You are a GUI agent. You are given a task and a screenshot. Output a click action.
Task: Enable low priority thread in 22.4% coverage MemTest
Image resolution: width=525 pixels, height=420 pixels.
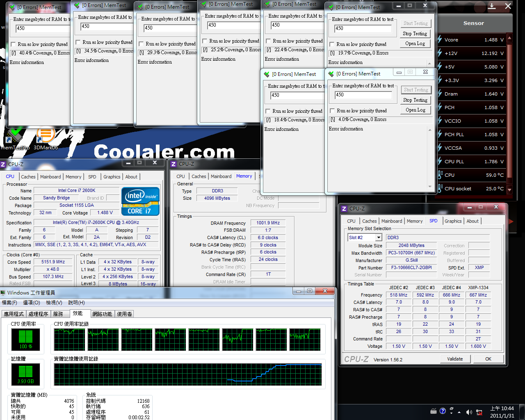click(268, 41)
